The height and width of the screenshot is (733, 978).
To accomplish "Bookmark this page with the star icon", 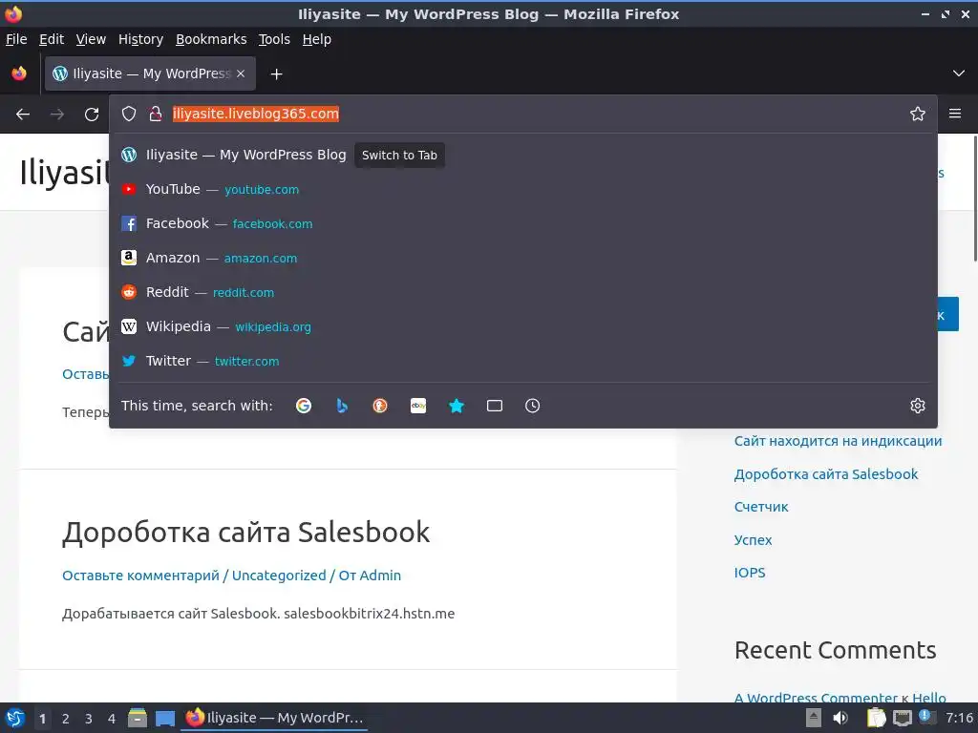I will 917,114.
